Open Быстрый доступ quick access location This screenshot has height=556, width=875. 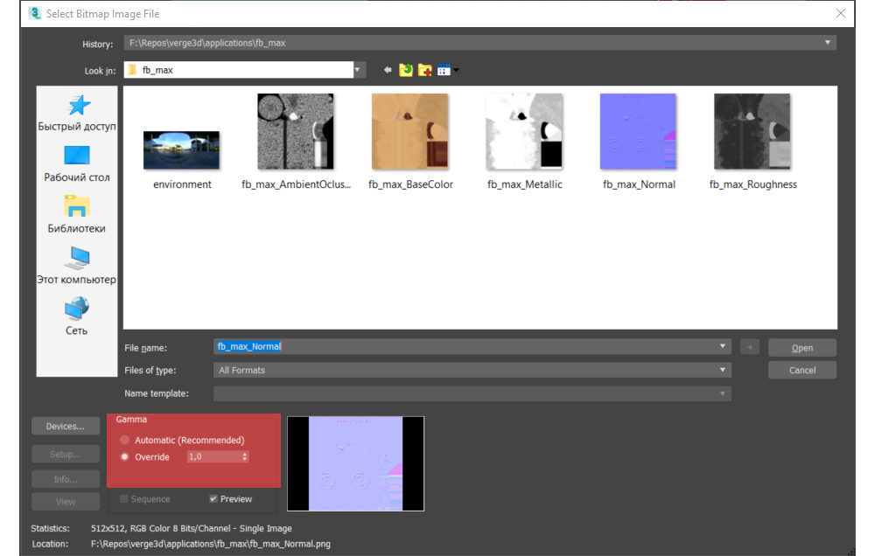tap(77, 112)
